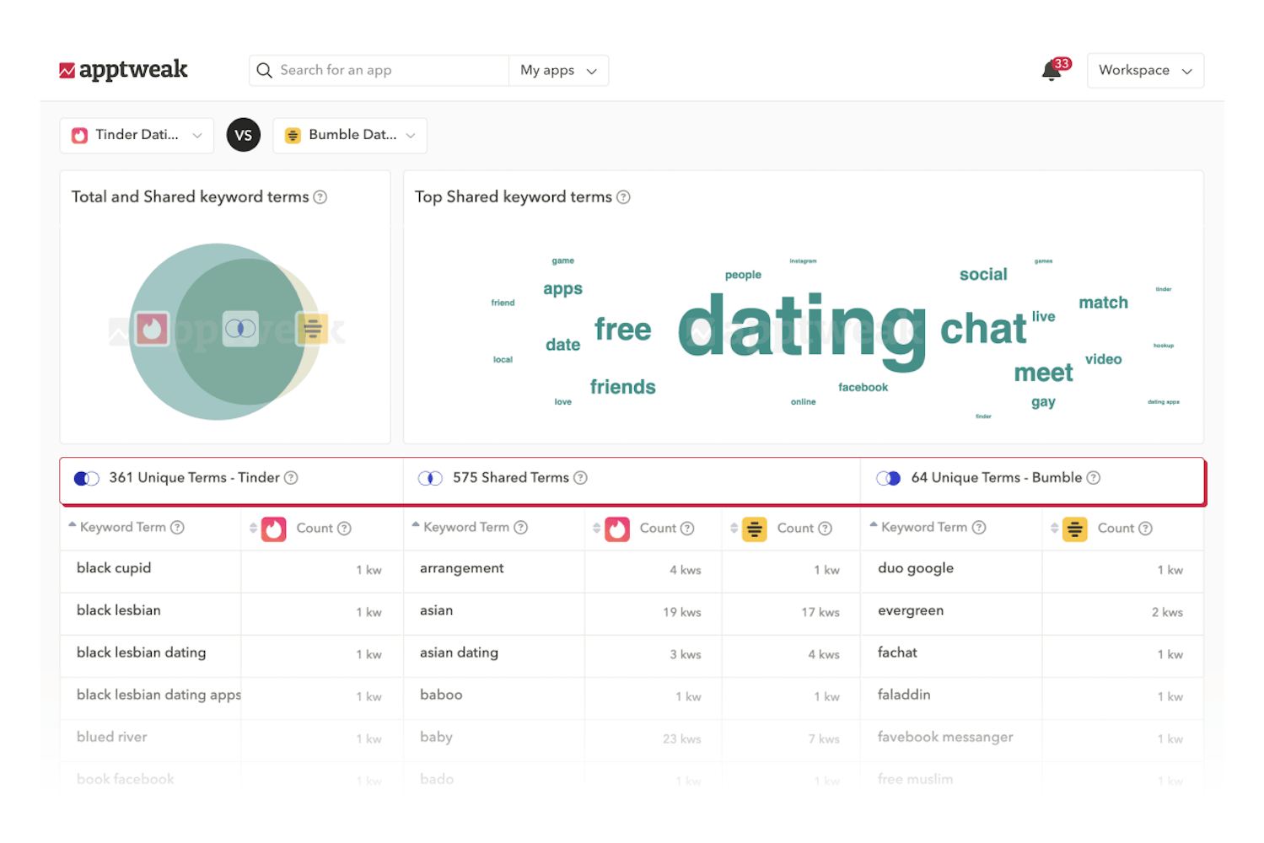Expand the Workspace dropdown
This screenshot has width=1264, height=843.
click(1144, 71)
